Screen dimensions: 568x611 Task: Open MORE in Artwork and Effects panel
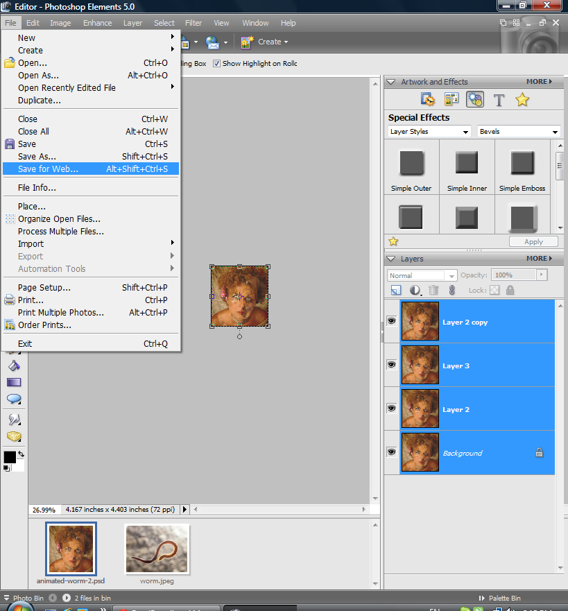click(539, 81)
